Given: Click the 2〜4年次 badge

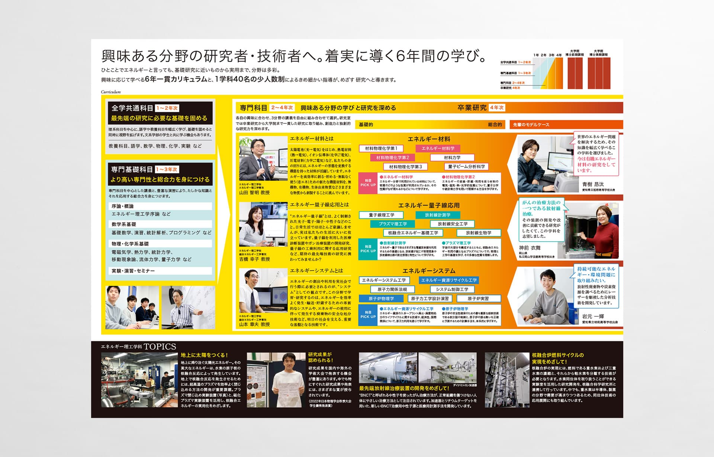Looking at the screenshot, I should 282,108.
